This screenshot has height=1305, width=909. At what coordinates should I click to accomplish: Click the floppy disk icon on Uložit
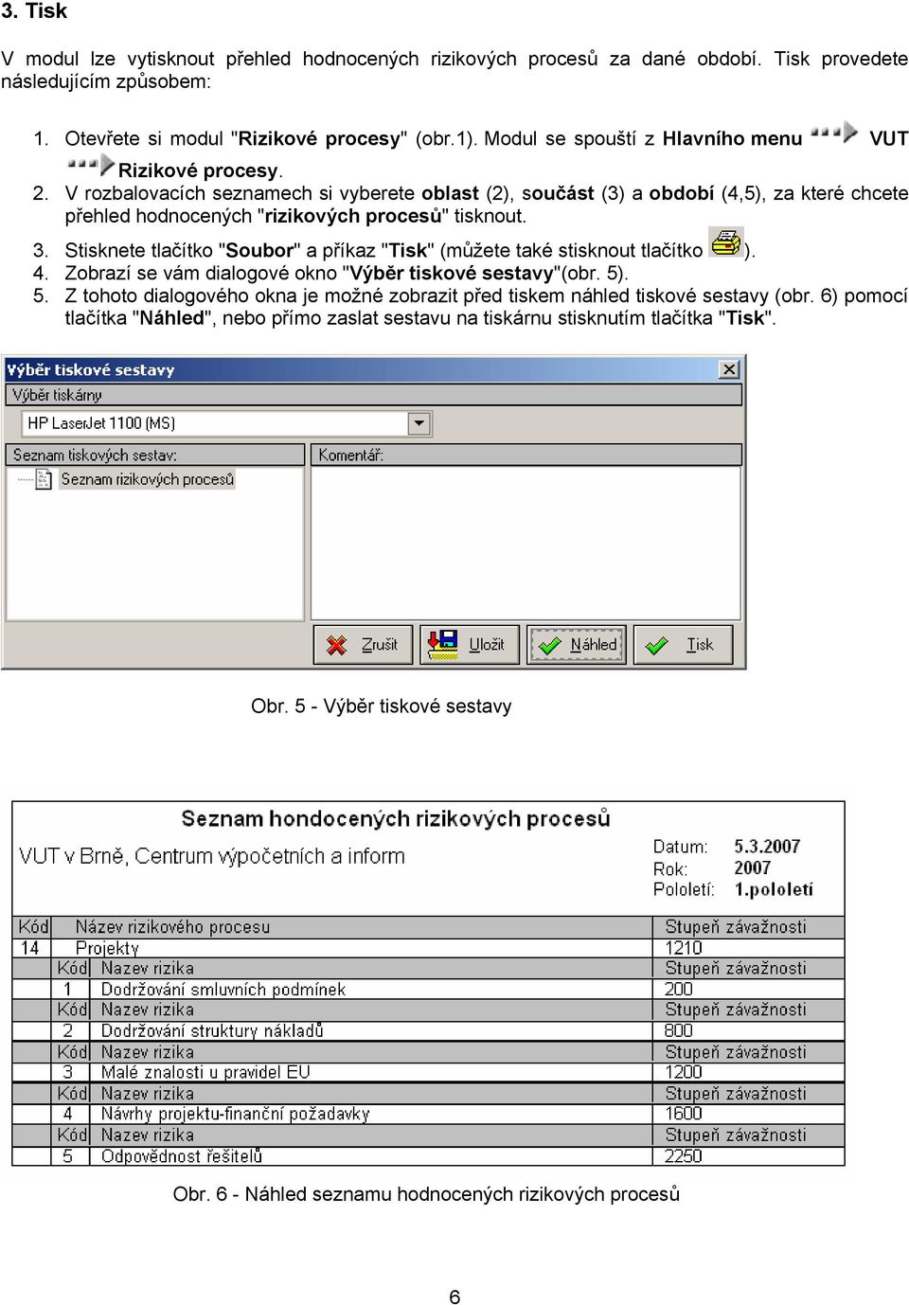[x=442, y=644]
